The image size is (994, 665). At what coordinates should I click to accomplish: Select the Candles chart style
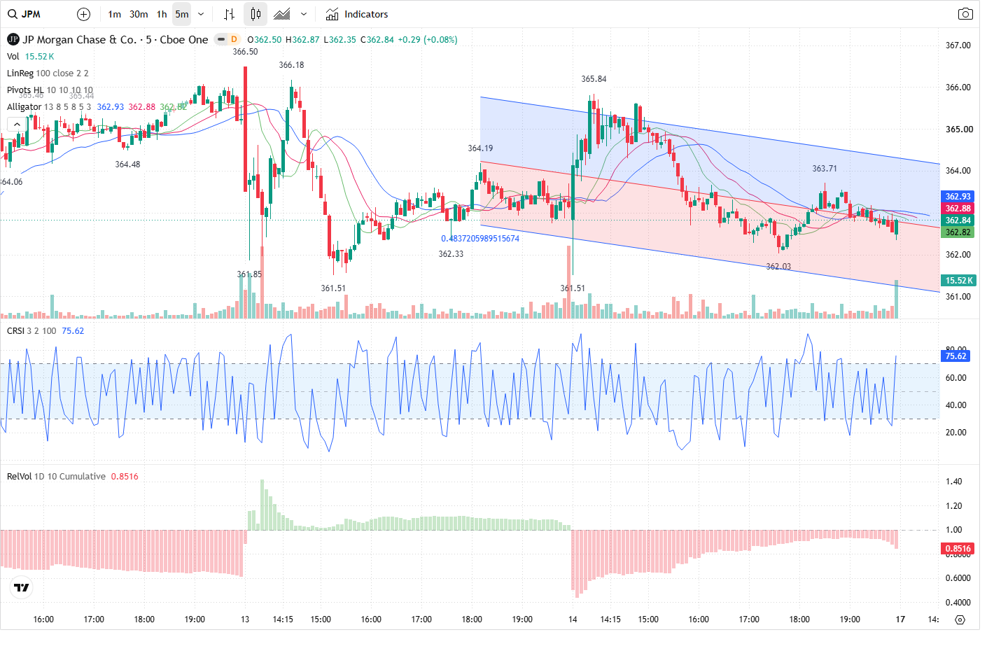point(255,14)
